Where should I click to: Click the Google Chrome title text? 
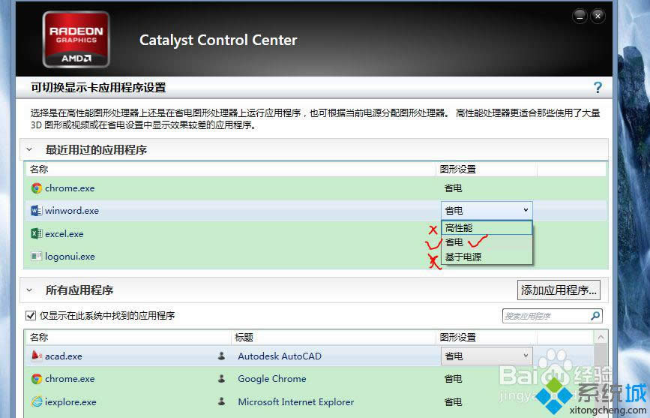272,378
